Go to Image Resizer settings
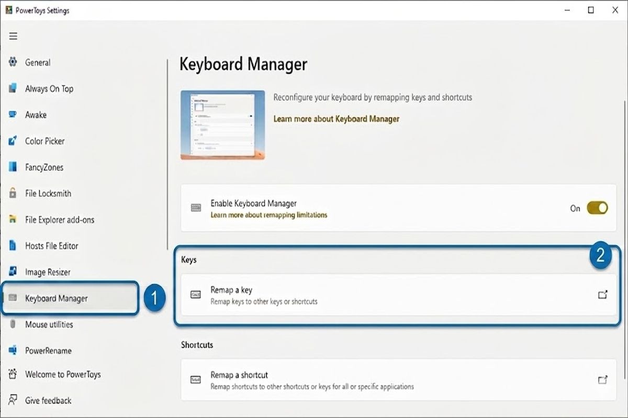 coord(48,272)
